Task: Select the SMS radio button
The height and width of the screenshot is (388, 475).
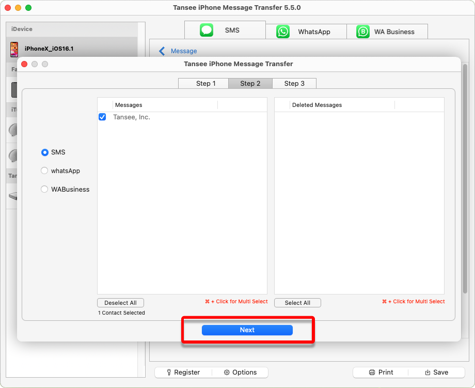Action: pos(44,152)
